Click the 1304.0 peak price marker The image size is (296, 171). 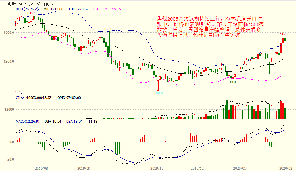pos(109,29)
